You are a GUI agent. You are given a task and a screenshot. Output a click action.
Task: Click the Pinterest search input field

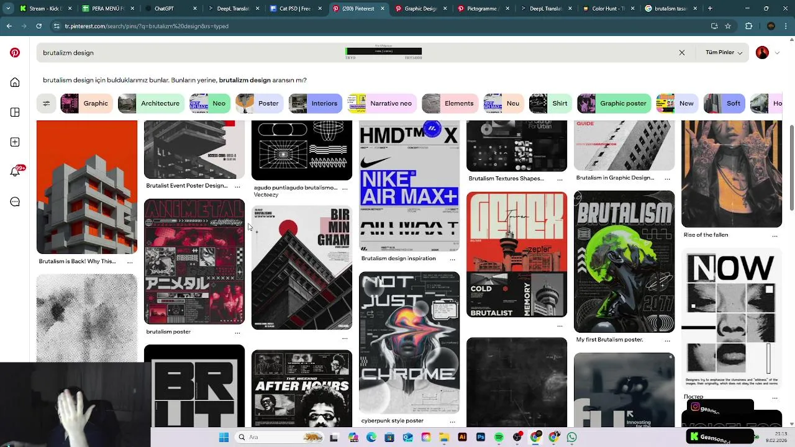click(x=366, y=53)
